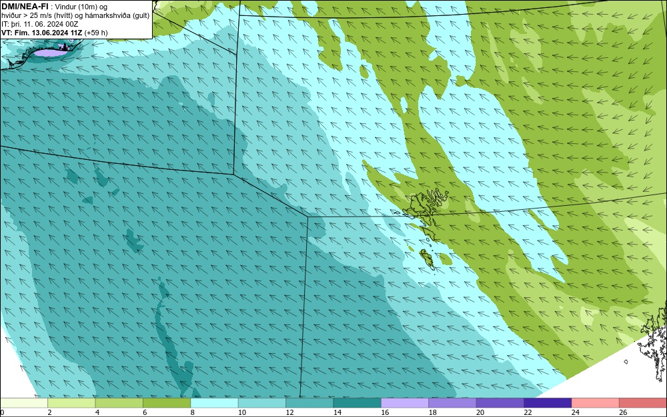667x417 pixels.
Task: Click the DMI/NEA-FI title text
Action: [25, 7]
